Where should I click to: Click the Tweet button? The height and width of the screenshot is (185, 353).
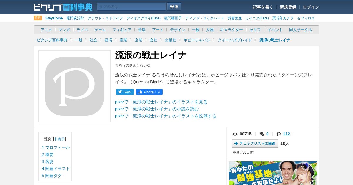coord(125,92)
